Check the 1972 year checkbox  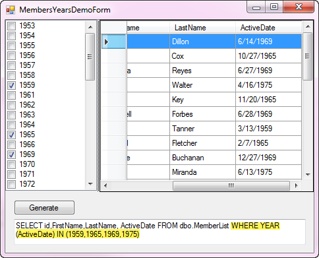[12, 184]
